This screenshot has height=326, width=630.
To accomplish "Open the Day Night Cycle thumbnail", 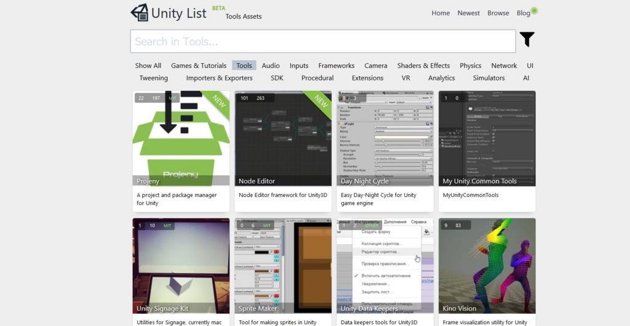I will tap(385, 138).
